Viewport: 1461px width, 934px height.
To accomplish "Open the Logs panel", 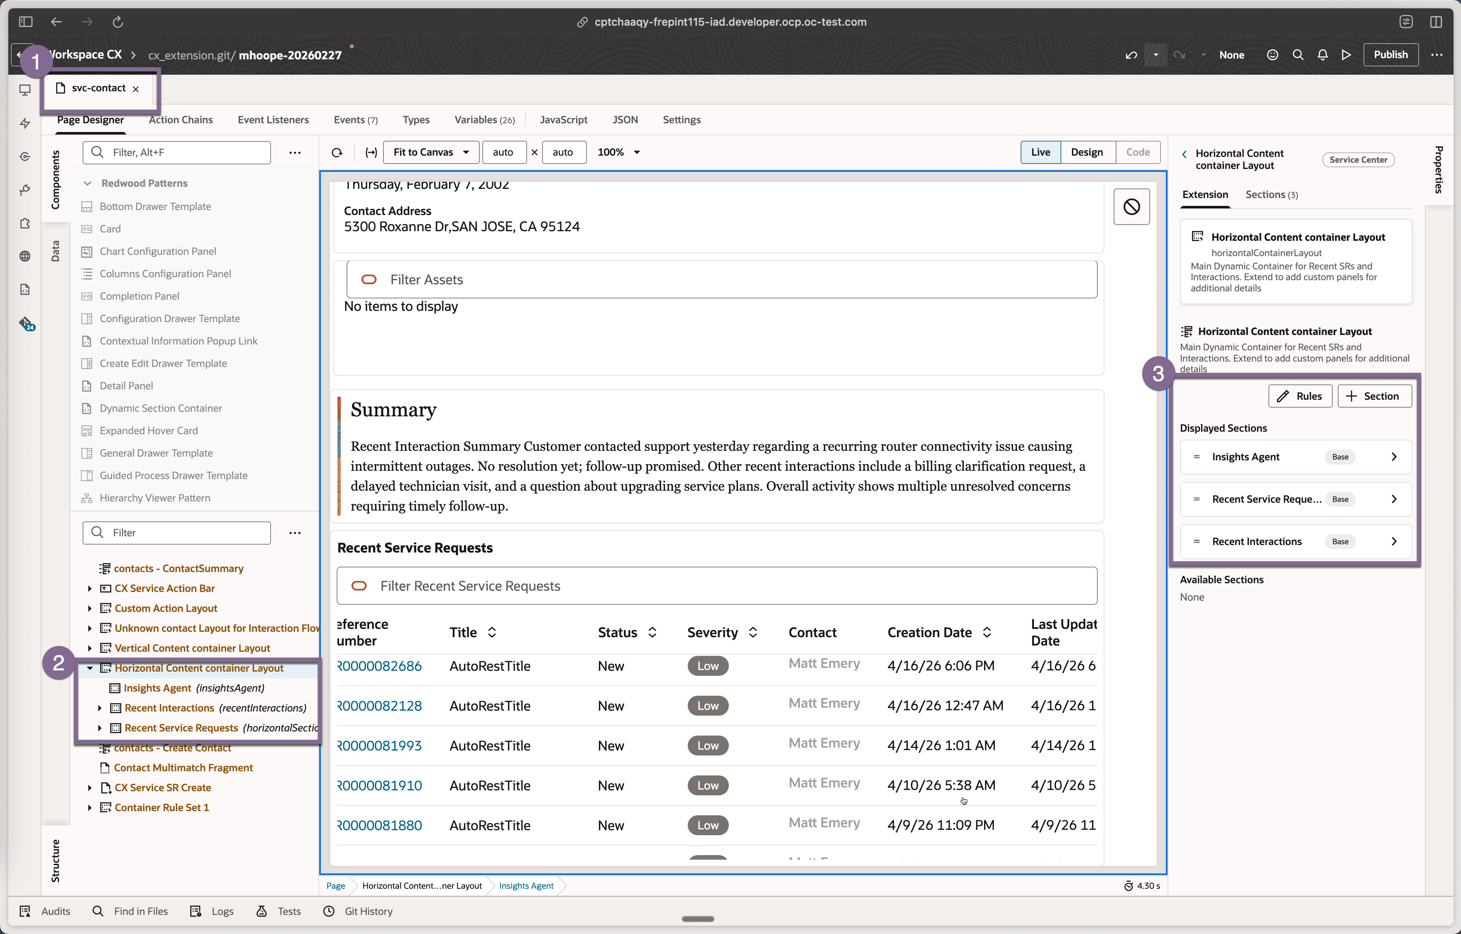I will point(213,912).
